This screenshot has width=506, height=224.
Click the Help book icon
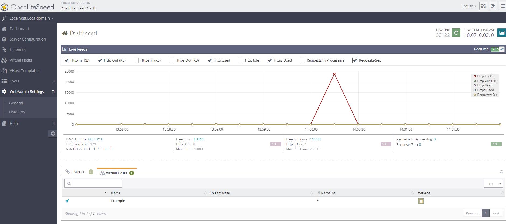point(4,124)
